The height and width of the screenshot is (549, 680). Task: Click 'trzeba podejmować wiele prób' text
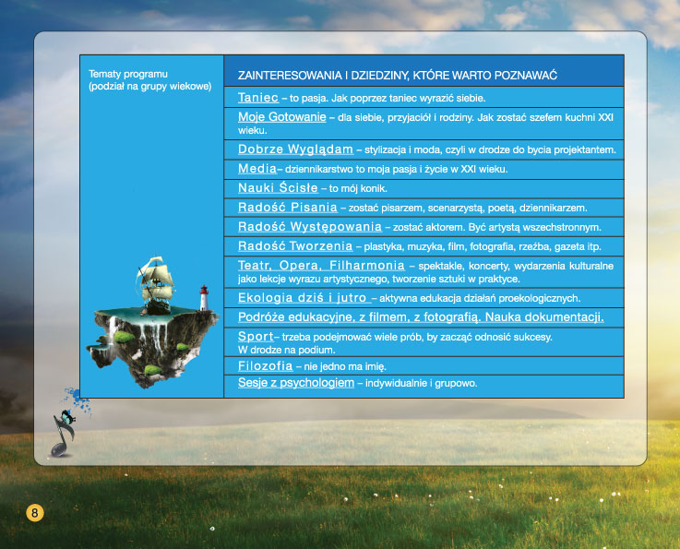pos(353,337)
